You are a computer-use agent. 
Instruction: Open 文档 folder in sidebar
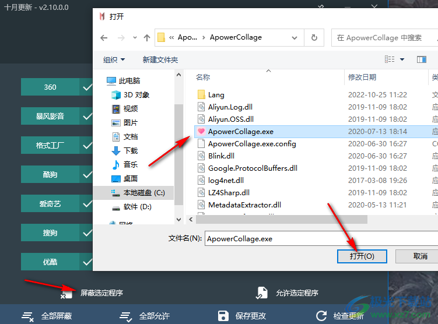[x=125, y=137]
